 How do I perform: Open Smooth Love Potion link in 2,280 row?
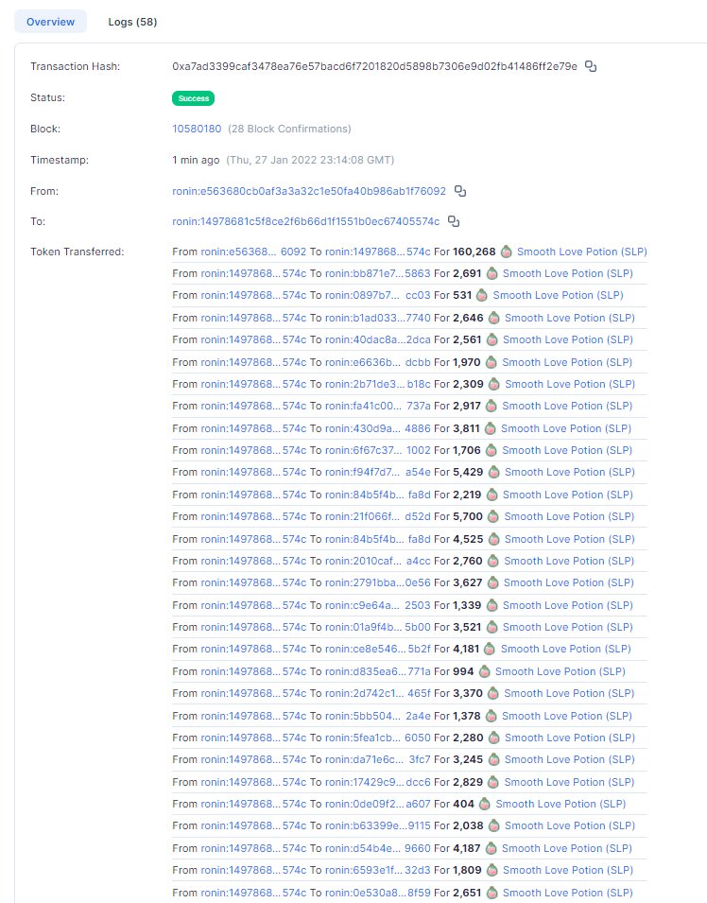click(x=569, y=738)
